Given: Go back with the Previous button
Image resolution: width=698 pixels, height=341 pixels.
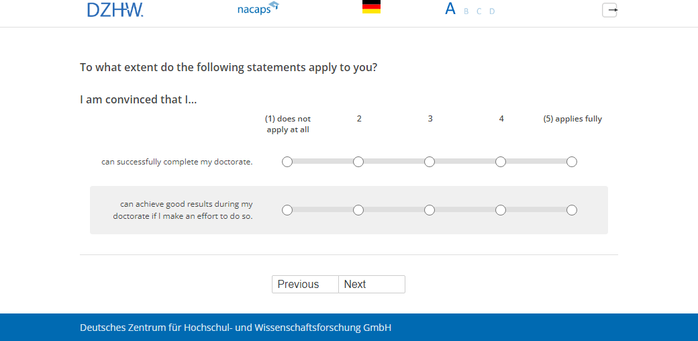Looking at the screenshot, I should [305, 285].
